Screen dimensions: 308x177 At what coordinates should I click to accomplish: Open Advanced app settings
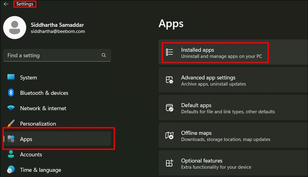pyautogui.click(x=233, y=80)
